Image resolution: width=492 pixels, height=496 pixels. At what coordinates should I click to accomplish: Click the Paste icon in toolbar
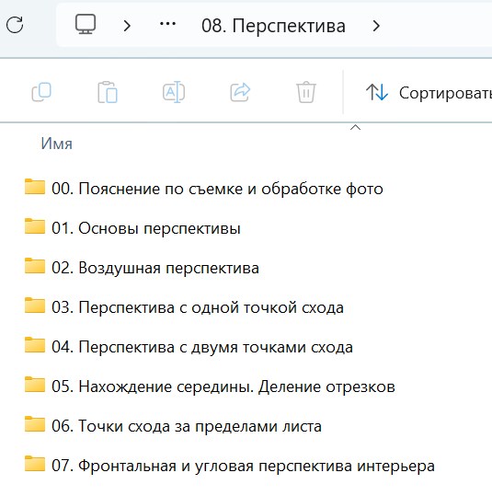(x=108, y=92)
